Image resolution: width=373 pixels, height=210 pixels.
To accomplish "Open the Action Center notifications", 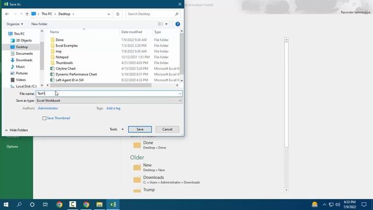I will pyautogui.click(x=364, y=205).
